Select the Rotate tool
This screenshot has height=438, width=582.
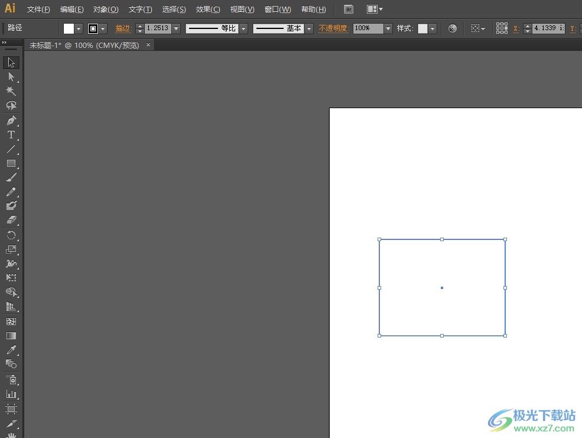(x=11, y=235)
